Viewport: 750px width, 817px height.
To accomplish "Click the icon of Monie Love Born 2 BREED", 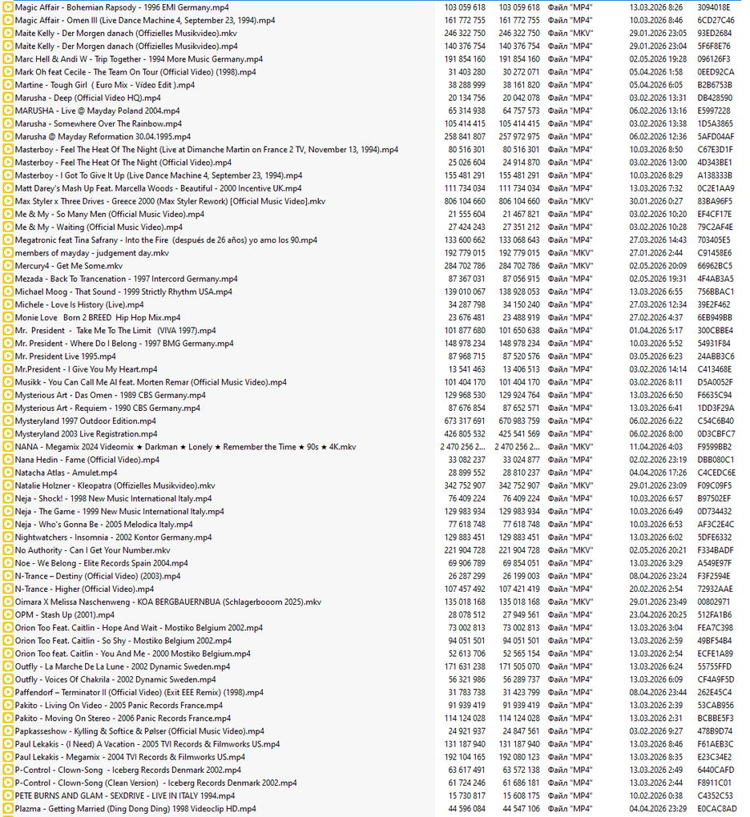I will [8, 318].
